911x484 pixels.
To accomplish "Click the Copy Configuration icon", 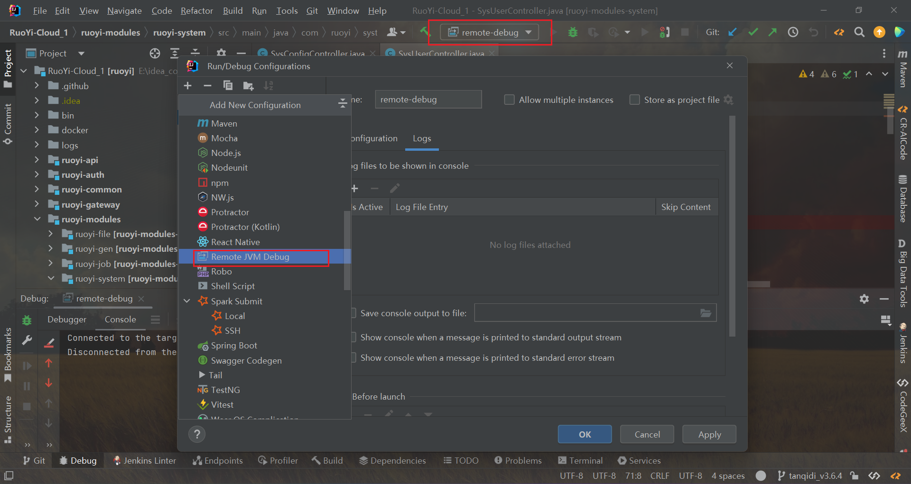I will click(228, 86).
